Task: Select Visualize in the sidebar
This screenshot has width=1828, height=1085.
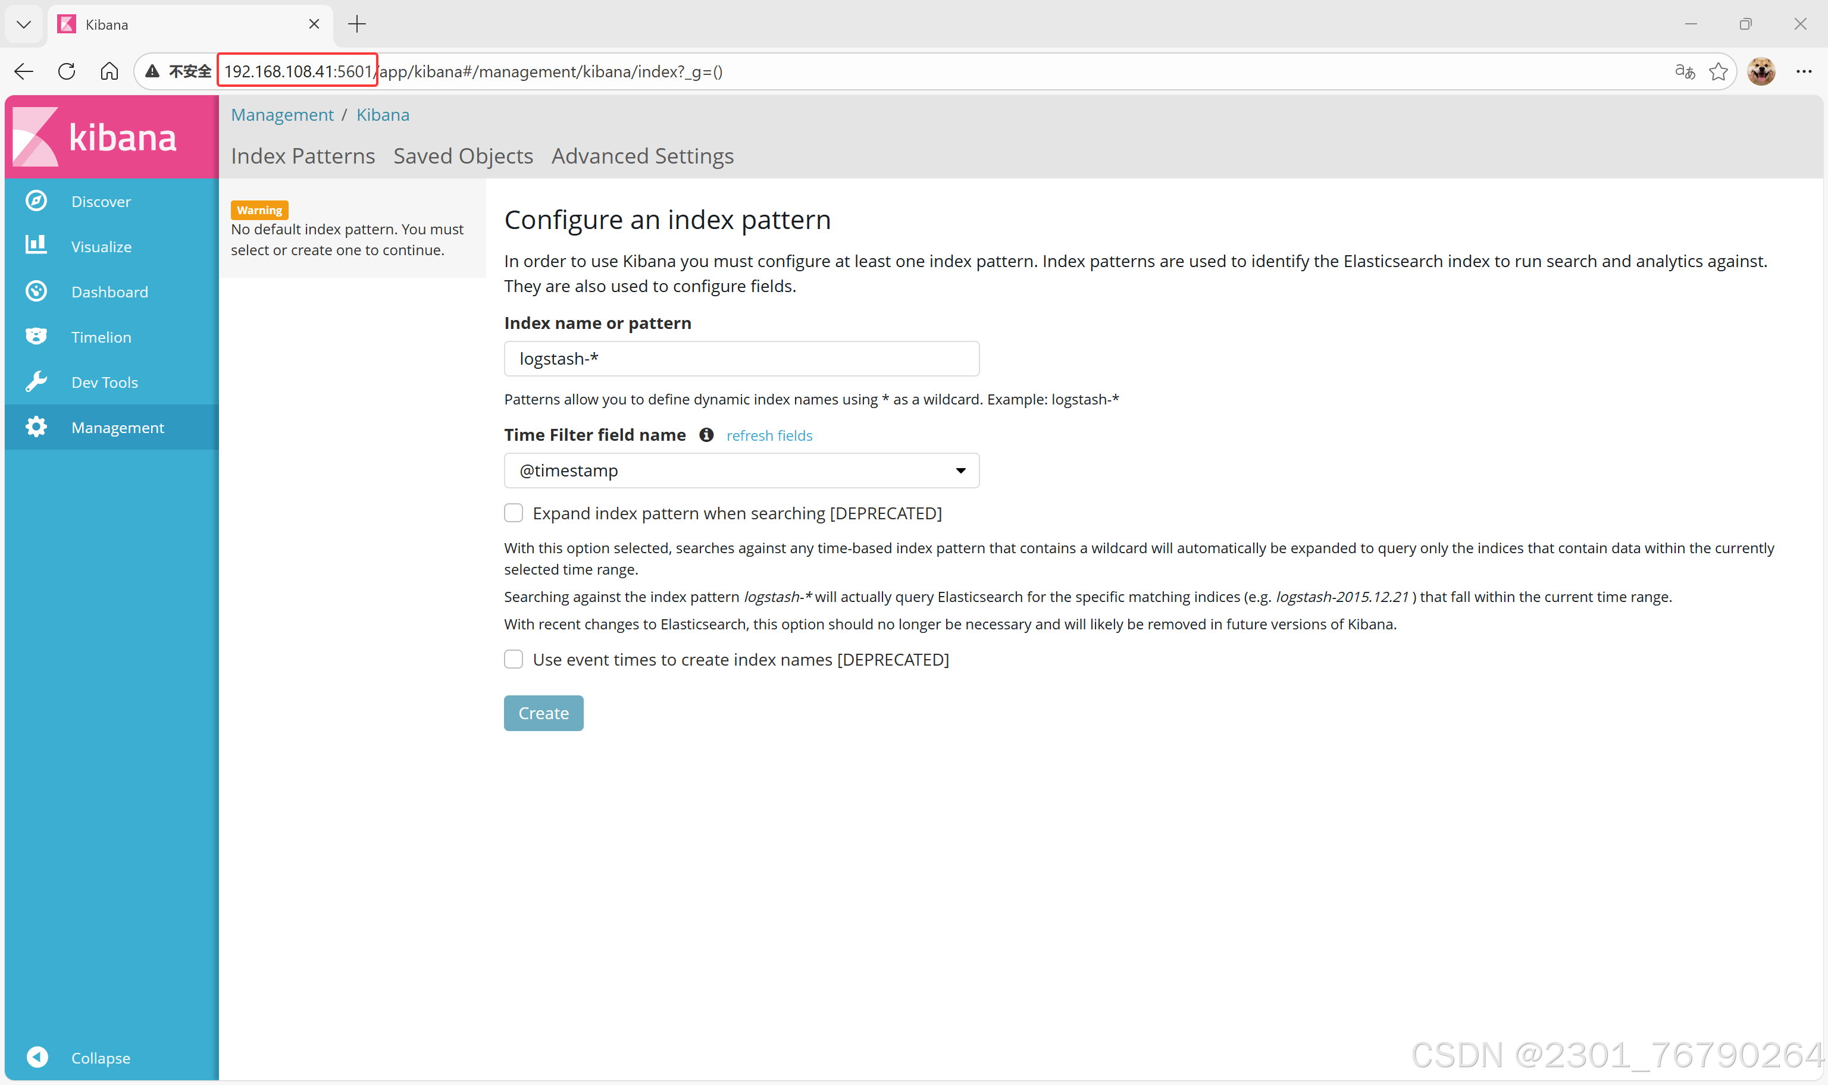Action: click(x=112, y=246)
